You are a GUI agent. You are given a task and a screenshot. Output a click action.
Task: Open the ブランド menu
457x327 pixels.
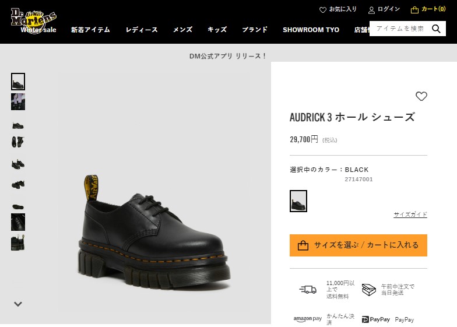[x=255, y=30]
